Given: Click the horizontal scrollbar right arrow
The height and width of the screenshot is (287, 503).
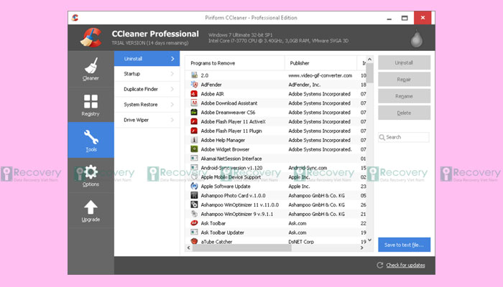Looking at the screenshot, I should (x=362, y=248).
